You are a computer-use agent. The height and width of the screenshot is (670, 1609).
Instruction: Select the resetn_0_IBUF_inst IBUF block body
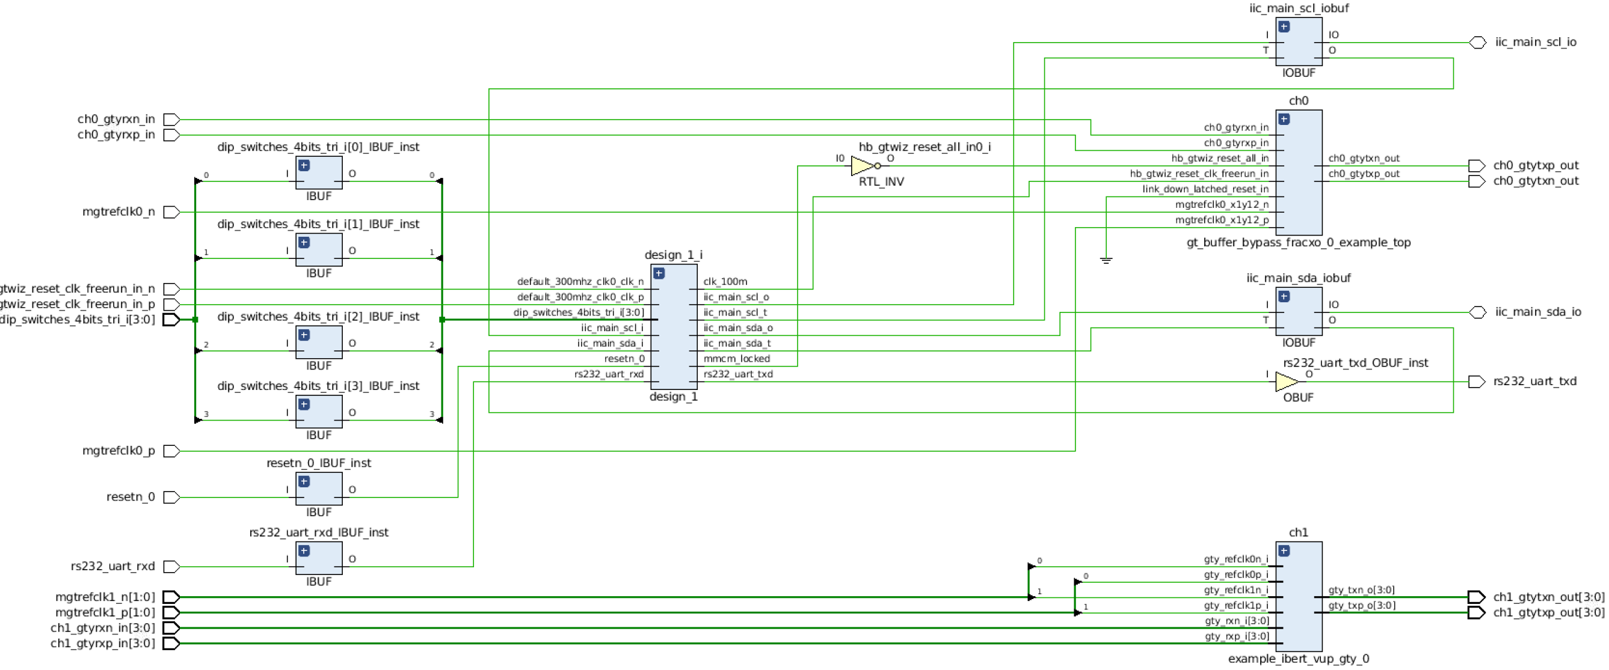click(319, 489)
